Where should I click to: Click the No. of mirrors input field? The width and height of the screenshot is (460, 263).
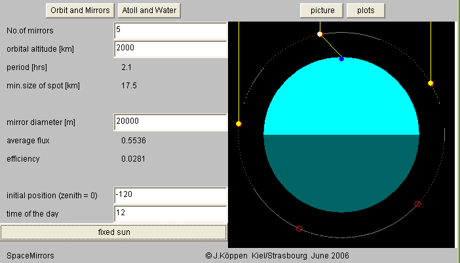(170, 30)
